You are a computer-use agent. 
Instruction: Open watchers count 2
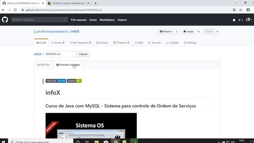(177, 31)
